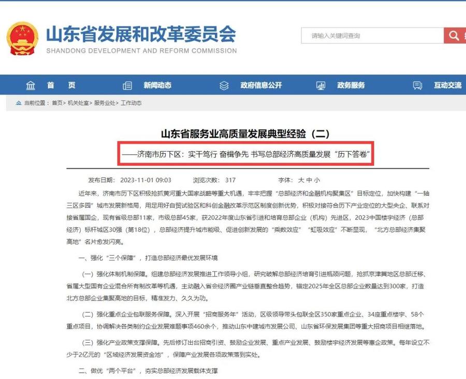This screenshot has height=379, width=466.
Task: Navigate to 机关处室 in breadcrumb
Action: point(78,103)
